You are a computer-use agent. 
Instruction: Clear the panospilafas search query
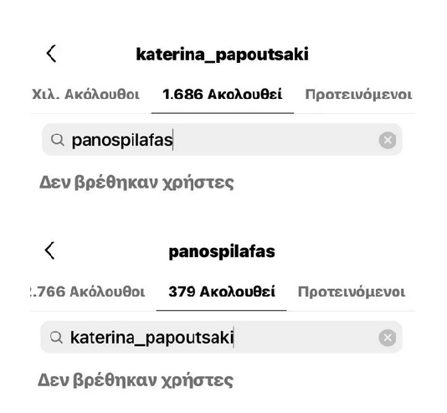(388, 140)
